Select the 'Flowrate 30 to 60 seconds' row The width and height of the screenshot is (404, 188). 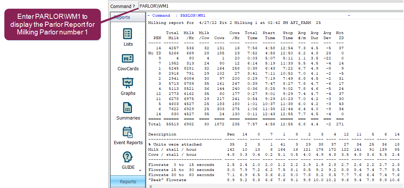181,175
